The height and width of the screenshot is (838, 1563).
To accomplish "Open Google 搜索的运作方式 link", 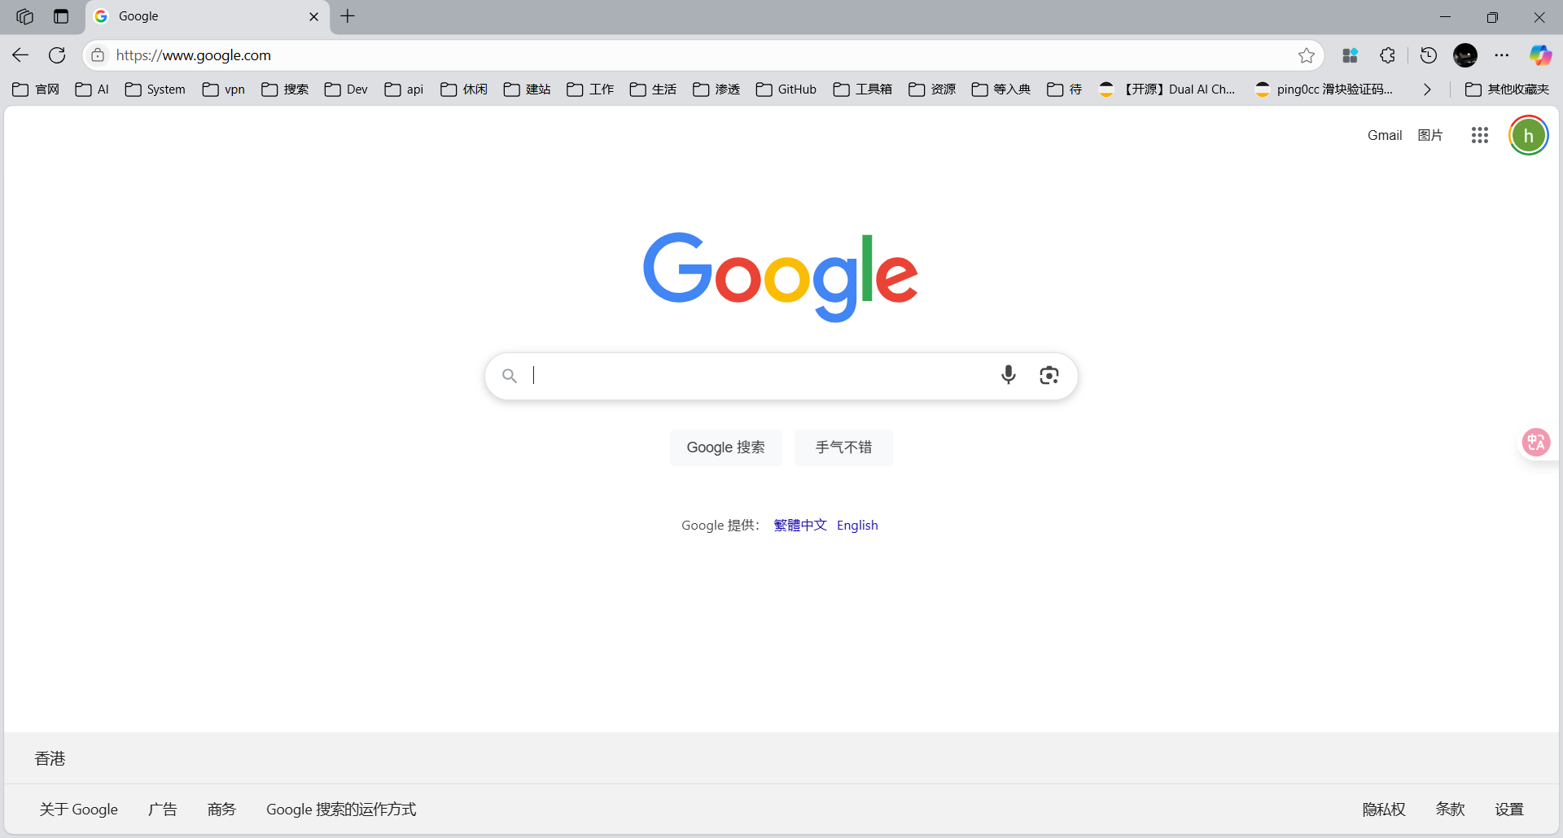I will click(x=341, y=810).
